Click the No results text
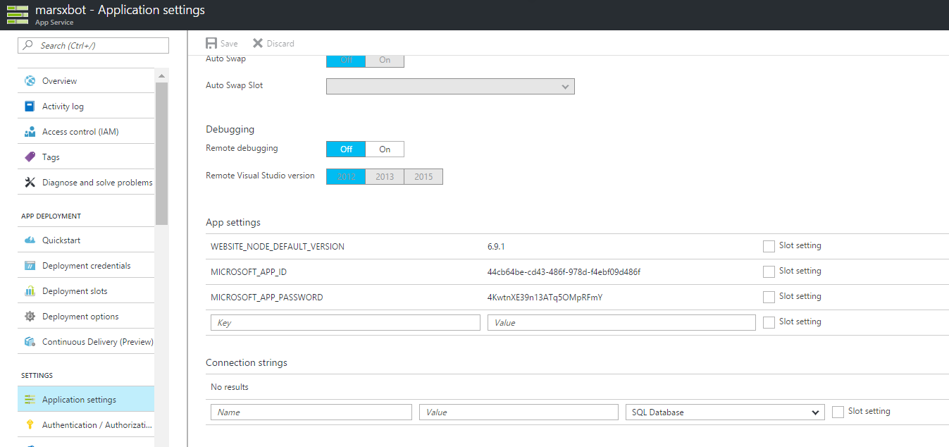 point(230,387)
